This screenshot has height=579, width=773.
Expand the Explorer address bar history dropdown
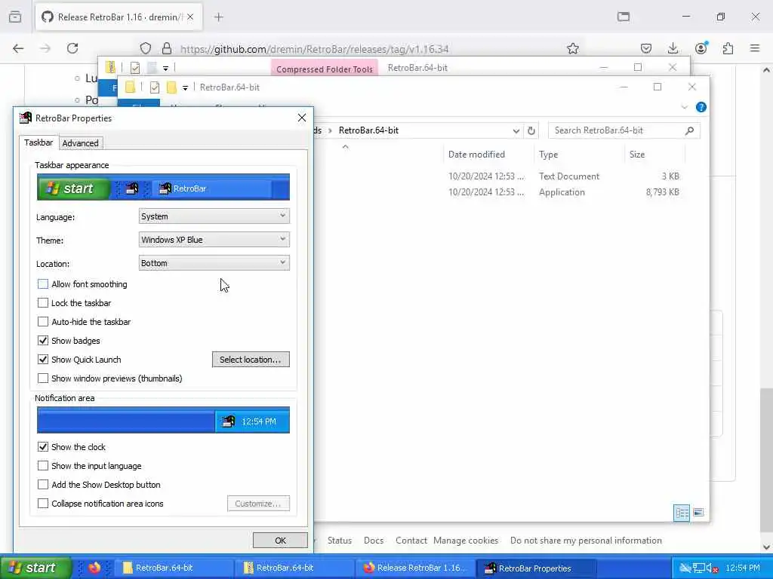[516, 130]
